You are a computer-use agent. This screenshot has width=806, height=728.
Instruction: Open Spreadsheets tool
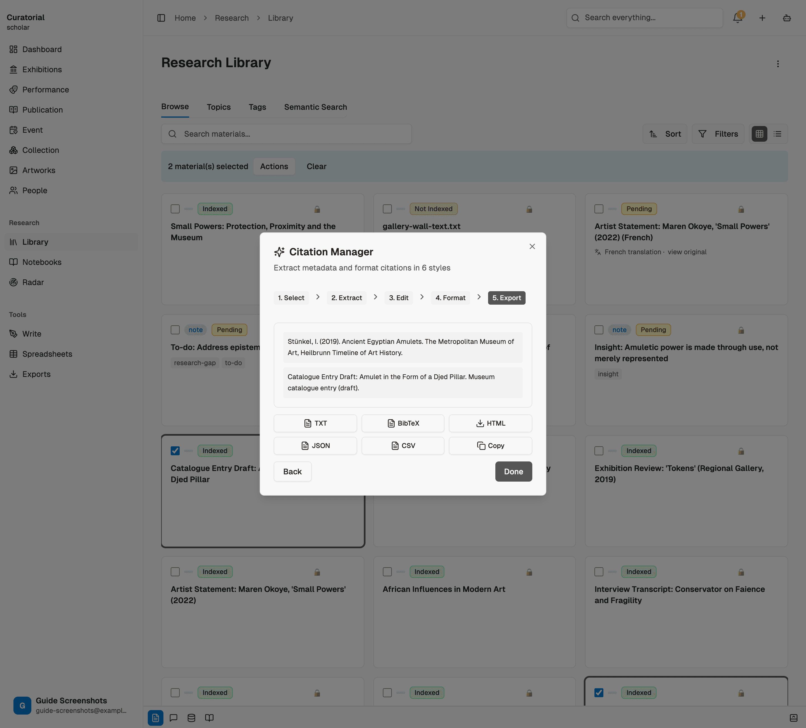coord(71,354)
